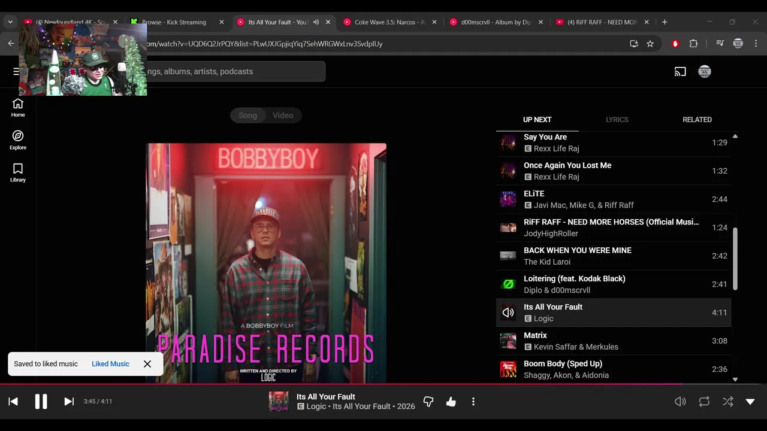Close the Browse - Kick Streaming tab
The image size is (767, 431).
[x=222, y=22]
